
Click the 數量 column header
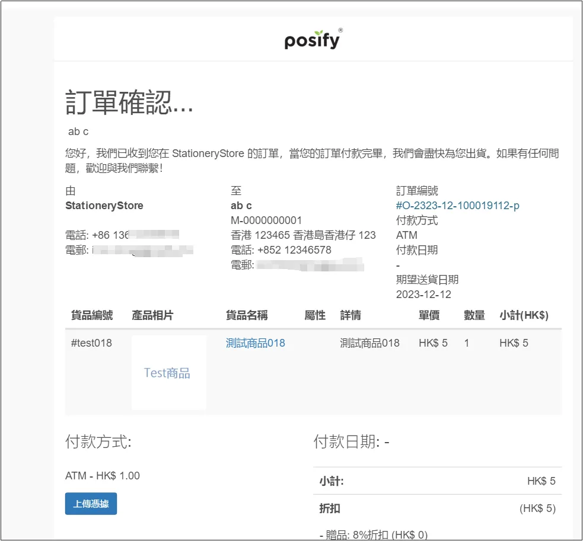(474, 315)
